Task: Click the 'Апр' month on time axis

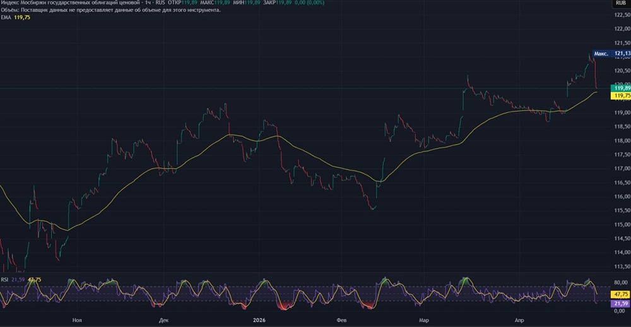Action: point(519,321)
